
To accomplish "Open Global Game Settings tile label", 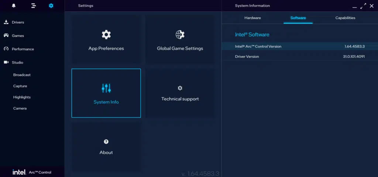I will point(180,48).
